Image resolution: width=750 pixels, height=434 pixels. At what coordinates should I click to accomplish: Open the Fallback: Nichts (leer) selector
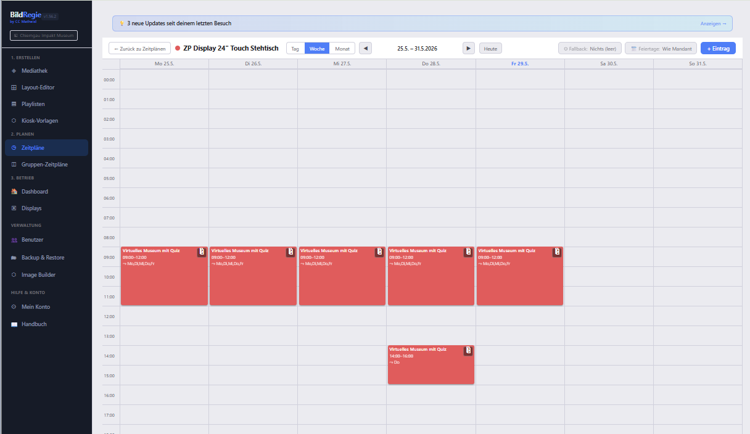pyautogui.click(x=590, y=48)
